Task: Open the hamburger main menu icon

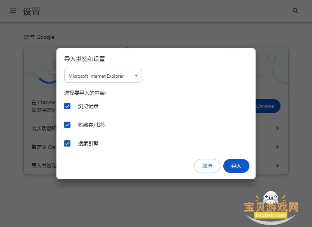Action: tap(13, 11)
